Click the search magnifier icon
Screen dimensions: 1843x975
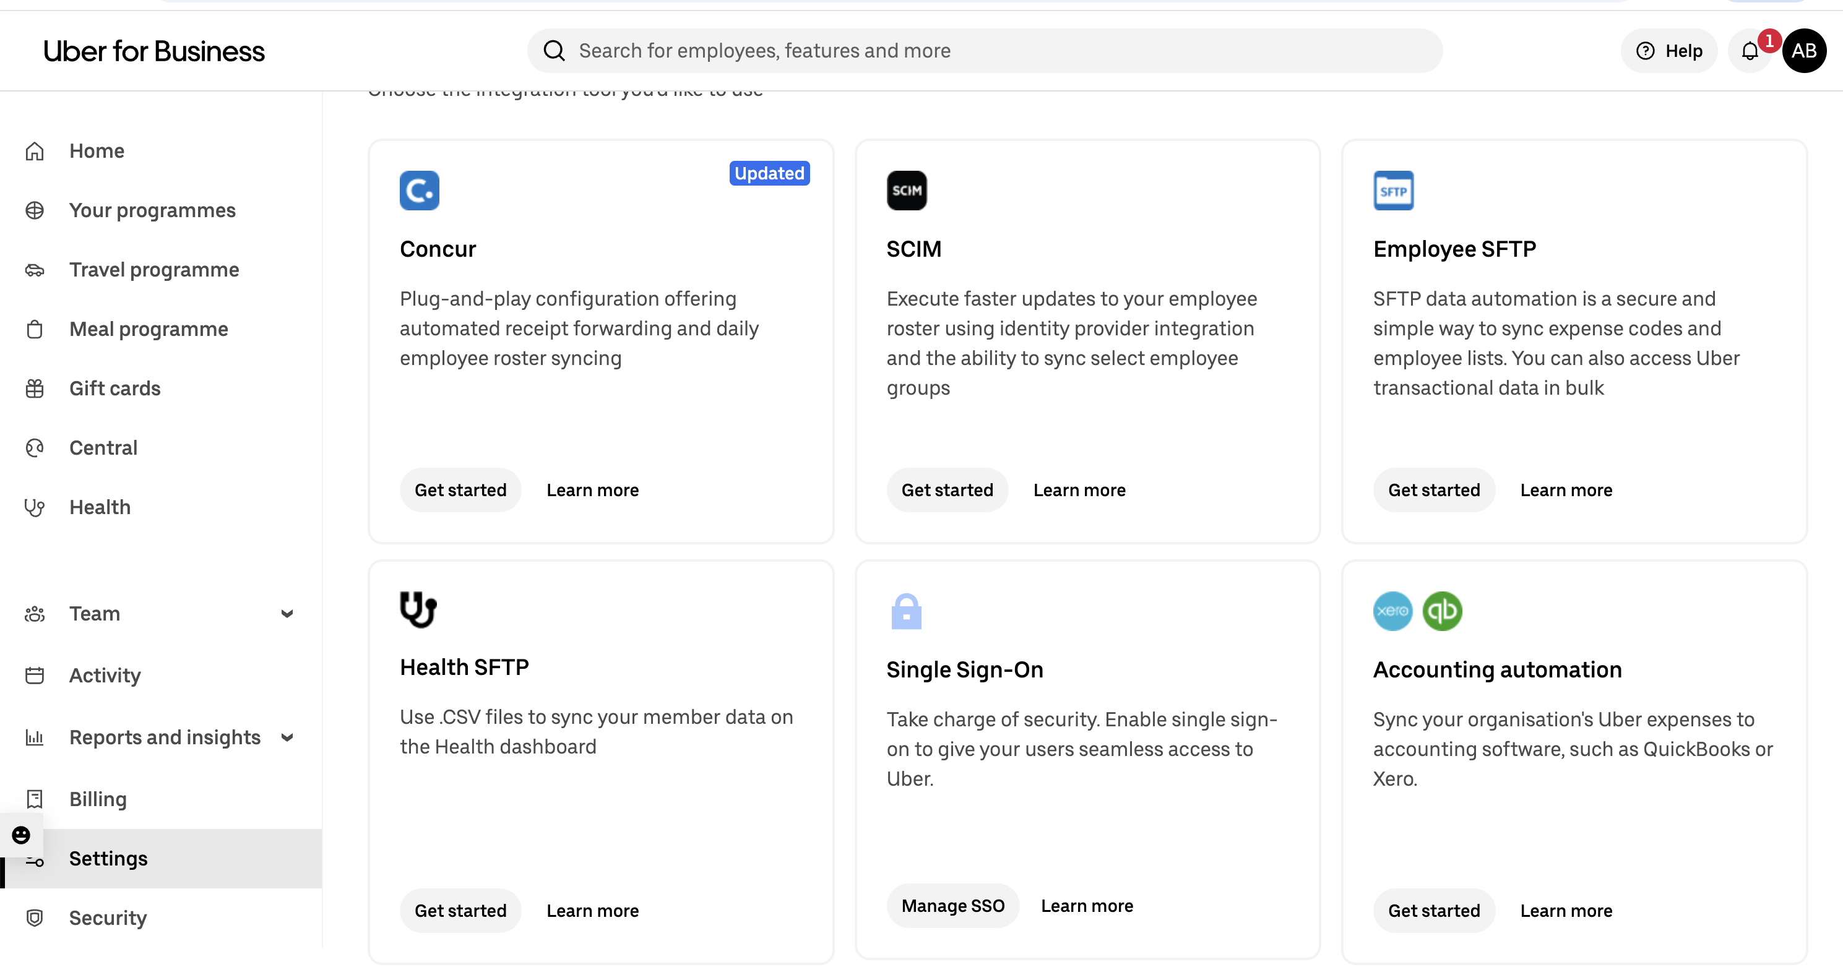555,51
